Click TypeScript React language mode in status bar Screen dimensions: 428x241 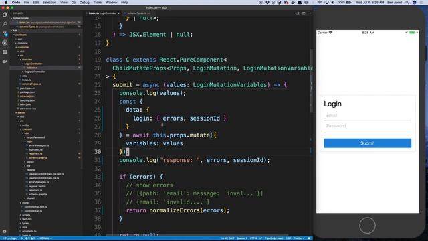coord(274,238)
